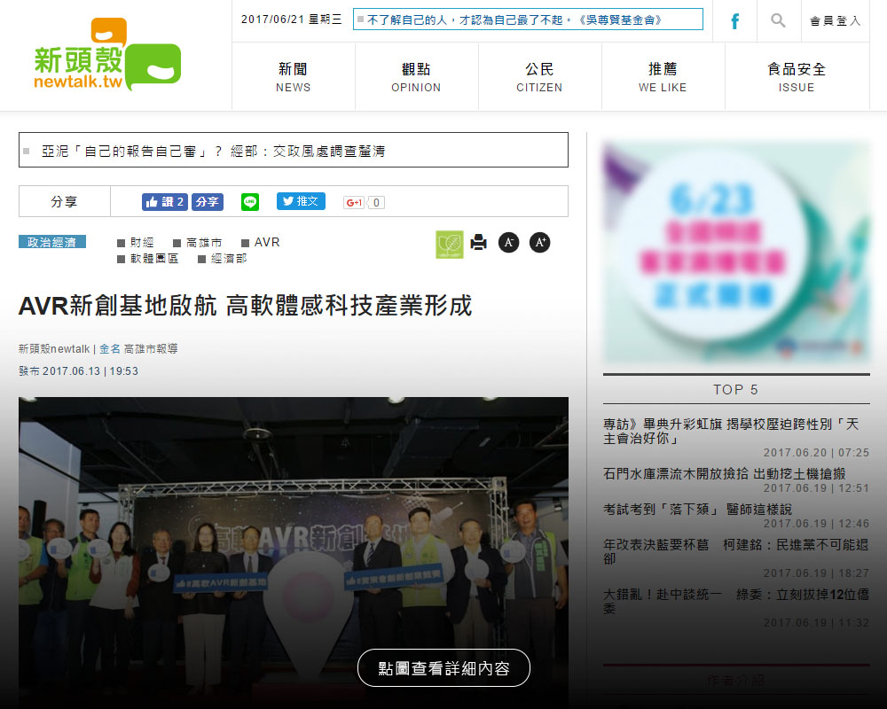Share the article via the LINE icon
Viewport: 887px width, 709px height.
250,202
